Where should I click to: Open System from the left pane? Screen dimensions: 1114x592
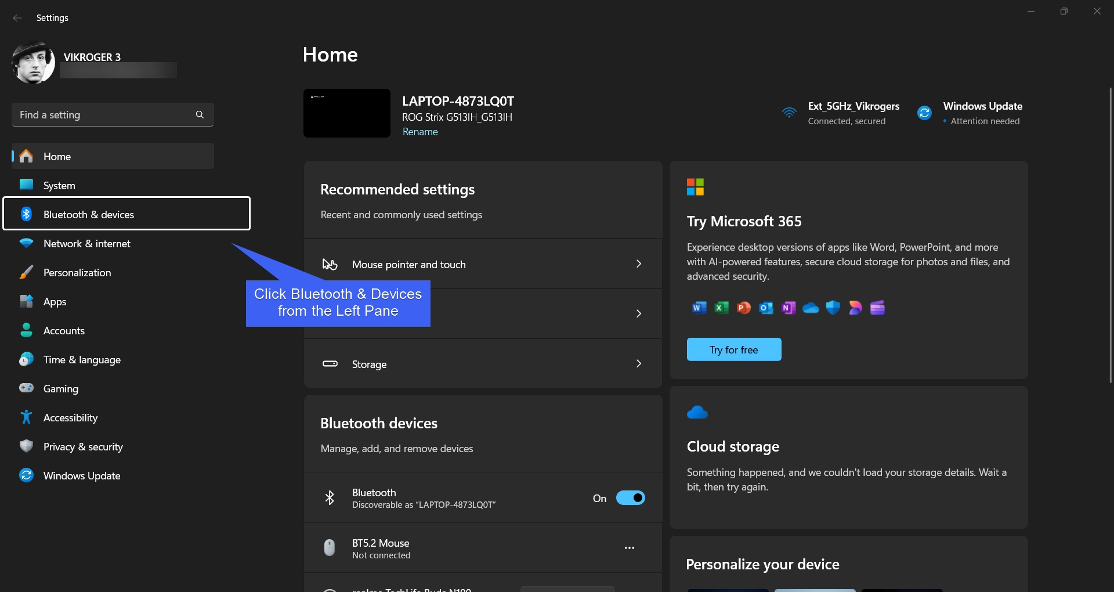[x=113, y=185]
